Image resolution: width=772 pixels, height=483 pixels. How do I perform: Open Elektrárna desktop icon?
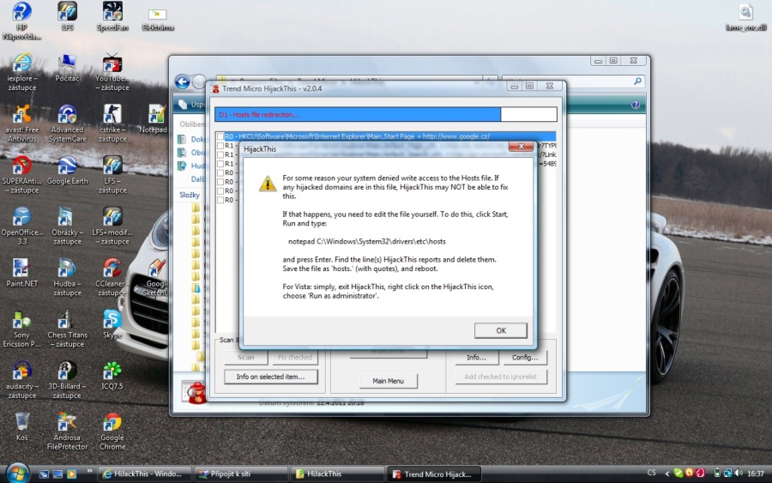click(x=158, y=19)
